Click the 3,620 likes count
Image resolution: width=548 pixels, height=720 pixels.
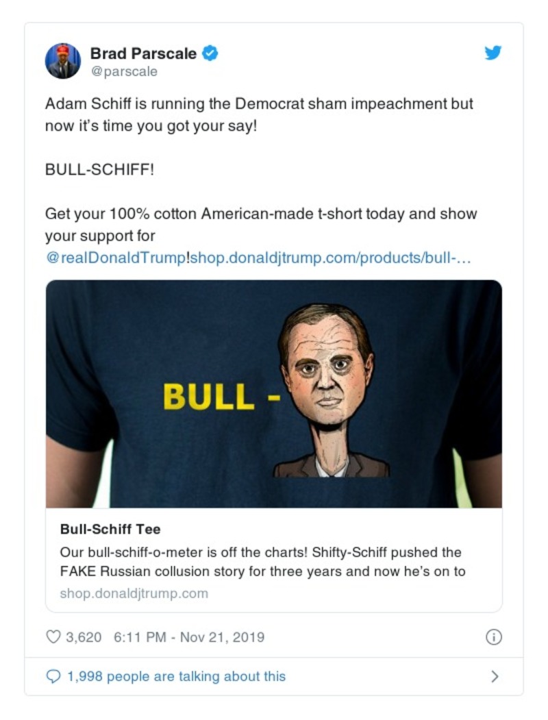tap(84, 637)
